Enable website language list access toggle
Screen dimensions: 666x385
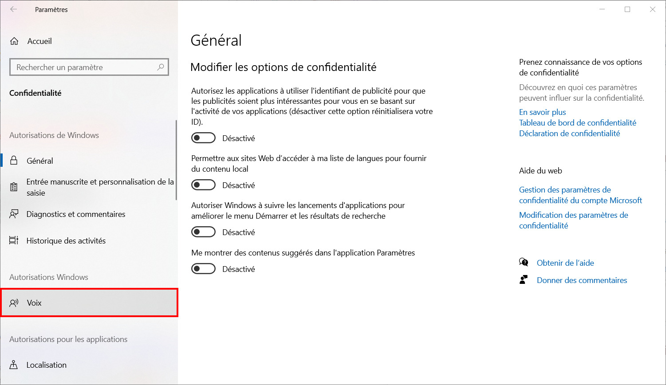[203, 185]
